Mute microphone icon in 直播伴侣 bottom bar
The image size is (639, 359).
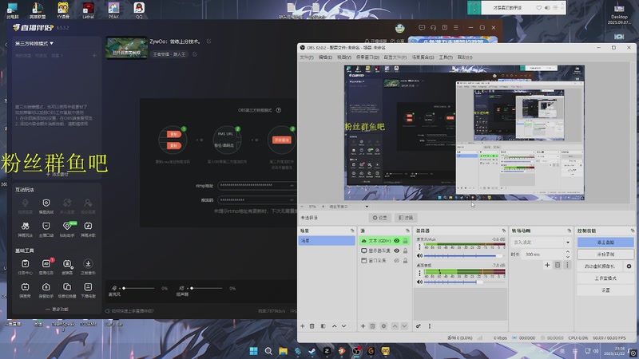click(114, 288)
